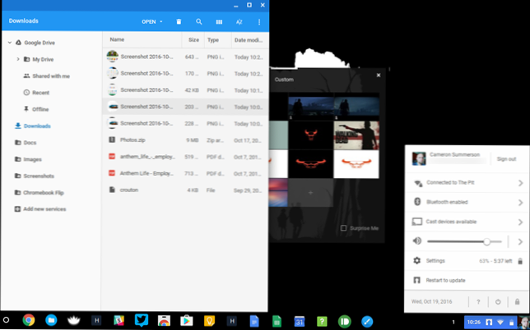Screen dimensions: 530x330
Task: Select the Anthem Life - Employ PDF
Action: (x=185, y=173)
